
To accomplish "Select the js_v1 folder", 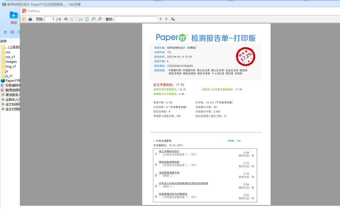I will pyautogui.click(x=7, y=76).
